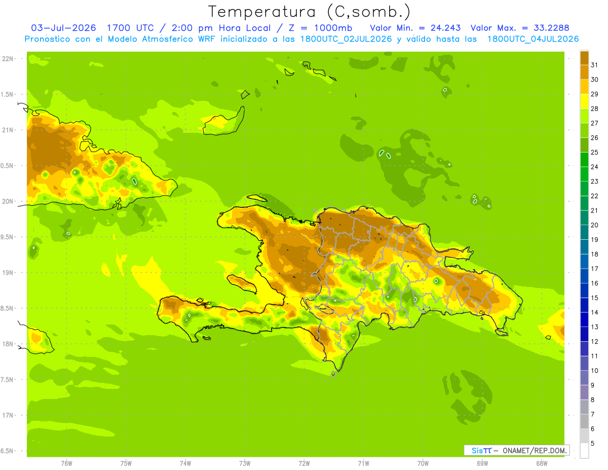Screen dimensions: 608x470
Task: Pick the legend swatch between 25 and 26
Action: tap(584, 145)
